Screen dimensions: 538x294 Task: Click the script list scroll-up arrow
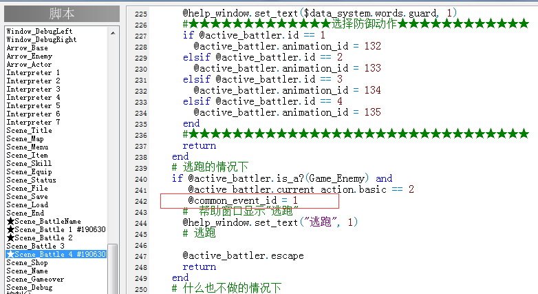pyautogui.click(x=114, y=33)
